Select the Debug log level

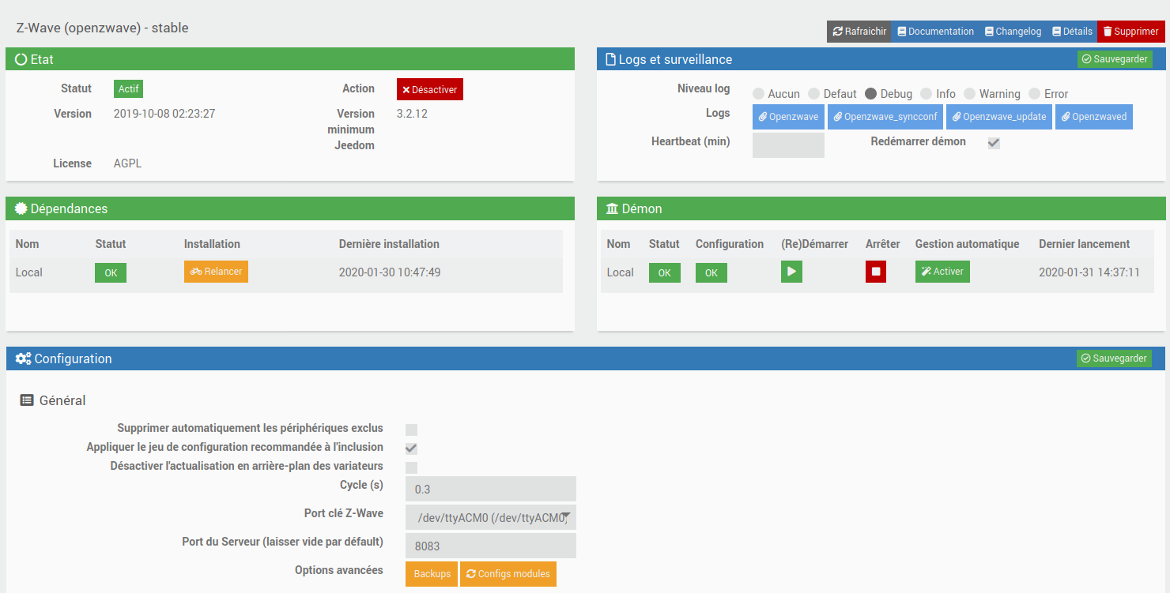coord(871,94)
